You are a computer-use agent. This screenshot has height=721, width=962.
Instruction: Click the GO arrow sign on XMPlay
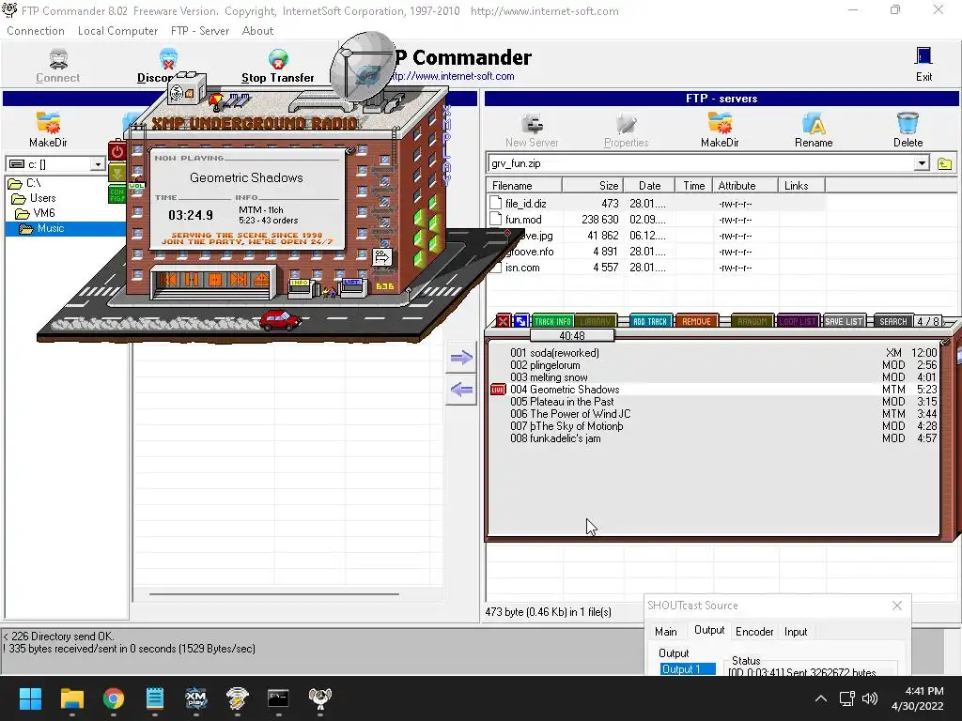381,256
